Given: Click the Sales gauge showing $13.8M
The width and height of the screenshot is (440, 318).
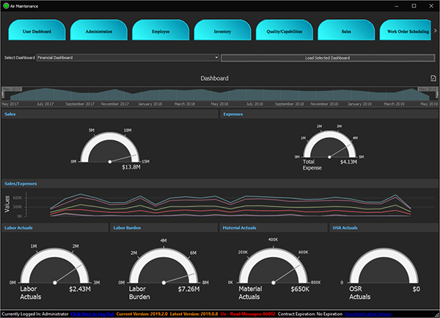Looking at the screenshot, I should click(110, 148).
